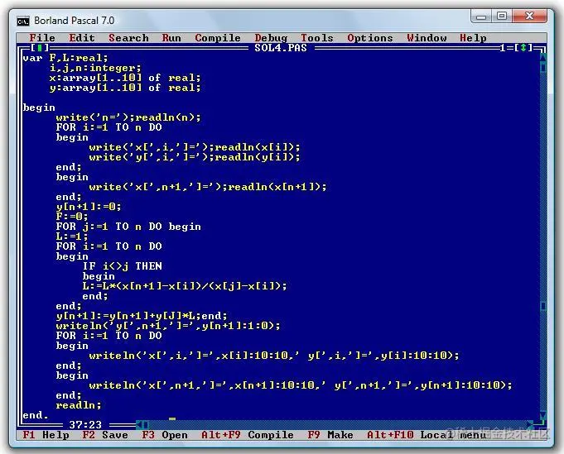Click 'FOR j:=1 TO n DO begin' line

click(128, 227)
